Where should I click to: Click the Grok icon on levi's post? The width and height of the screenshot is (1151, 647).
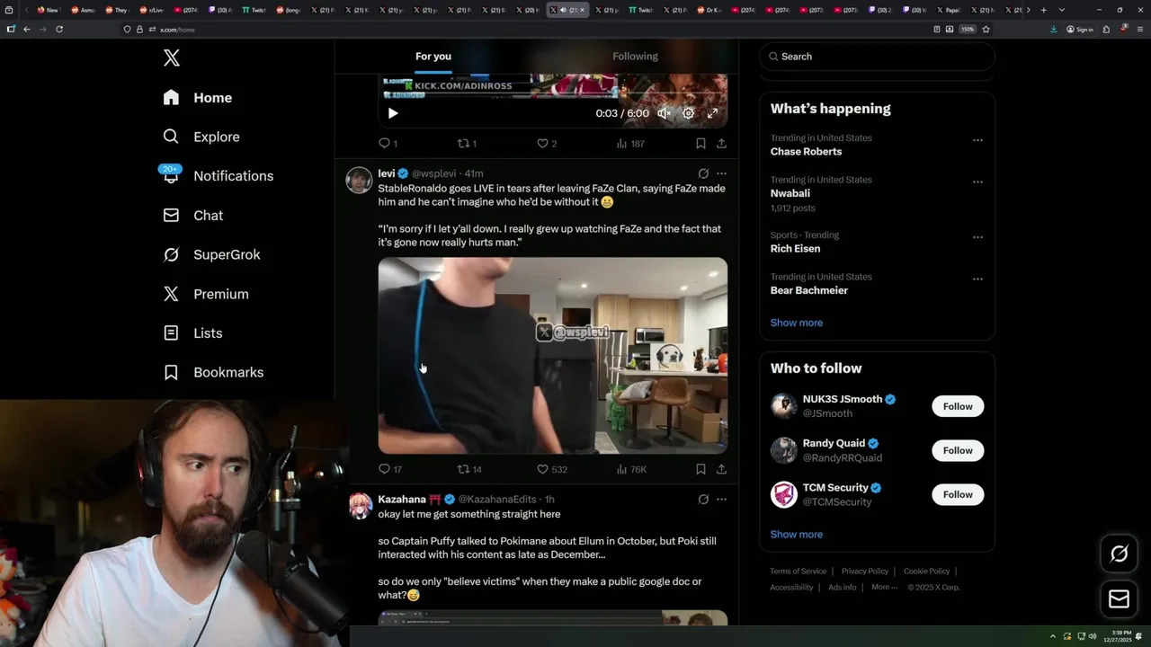pos(703,173)
